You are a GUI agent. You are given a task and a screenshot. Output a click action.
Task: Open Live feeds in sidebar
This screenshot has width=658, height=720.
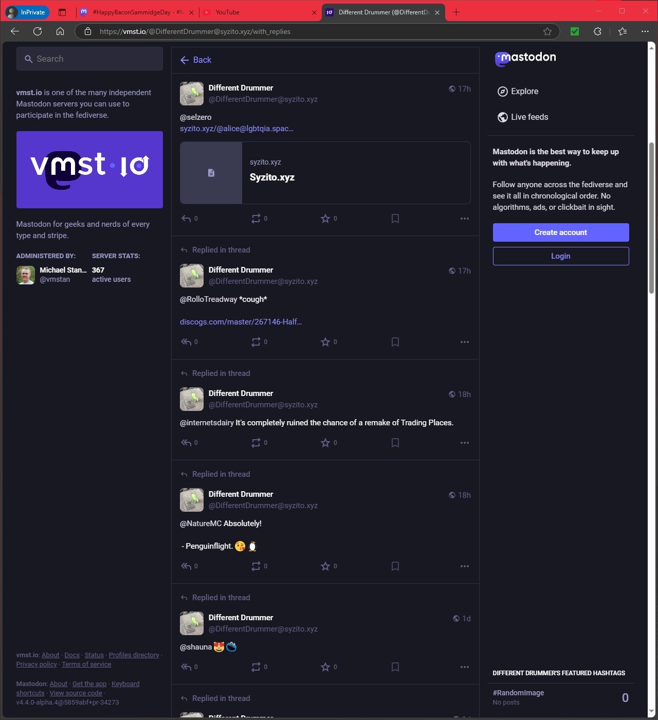tap(523, 117)
